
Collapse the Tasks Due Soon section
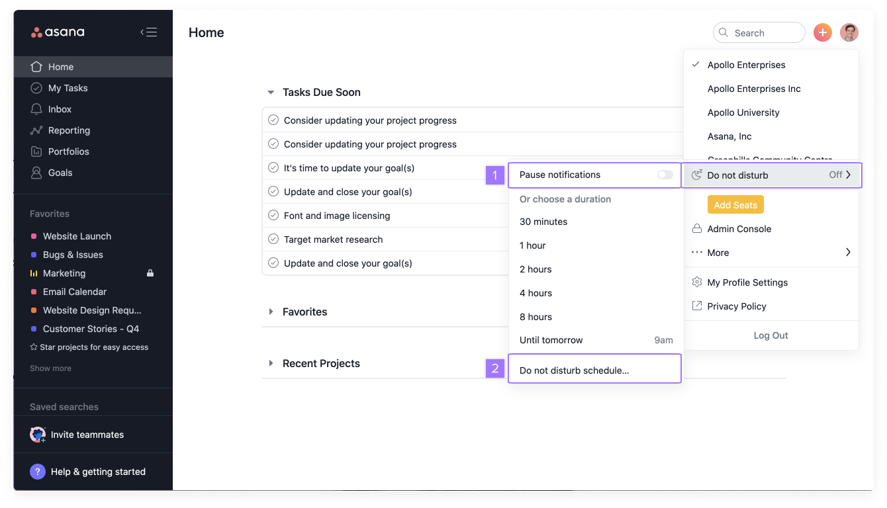point(270,93)
